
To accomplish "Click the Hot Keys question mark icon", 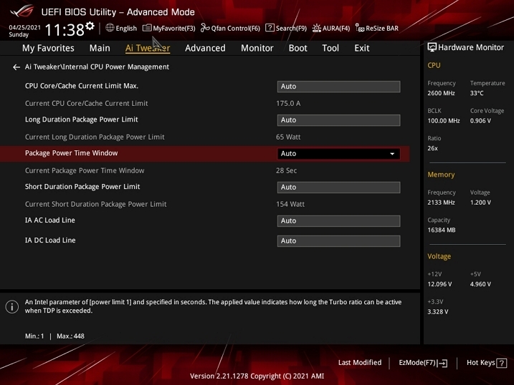I will pyautogui.click(x=501, y=363).
